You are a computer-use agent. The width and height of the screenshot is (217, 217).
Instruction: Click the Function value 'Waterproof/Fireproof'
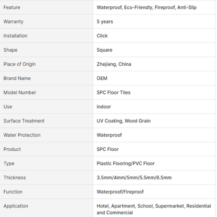click(x=120, y=192)
